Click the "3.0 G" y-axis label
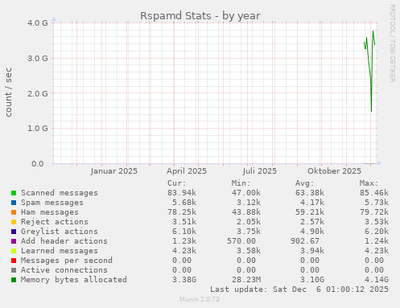The width and height of the screenshot is (400, 308). (38, 58)
